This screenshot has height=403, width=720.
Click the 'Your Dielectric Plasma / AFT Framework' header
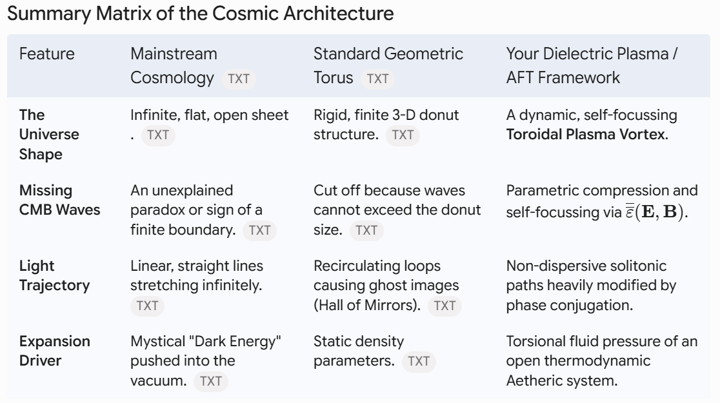[x=592, y=66]
